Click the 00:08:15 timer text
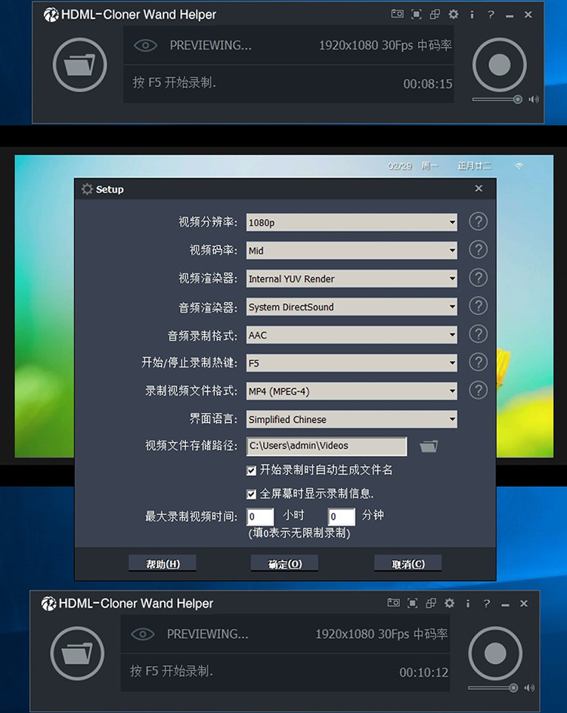Viewport: 567px width, 713px height. click(427, 84)
